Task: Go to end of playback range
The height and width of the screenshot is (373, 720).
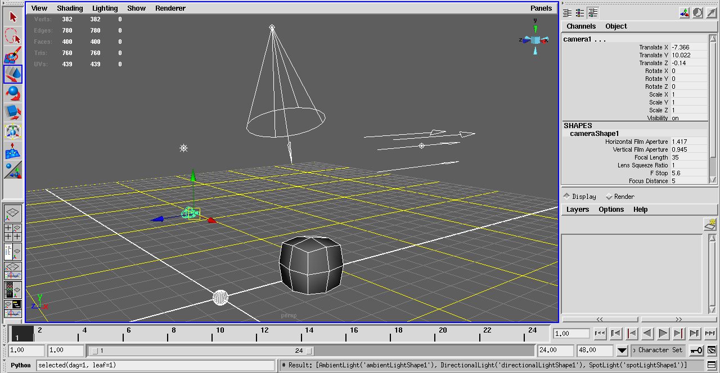Action: (x=710, y=333)
